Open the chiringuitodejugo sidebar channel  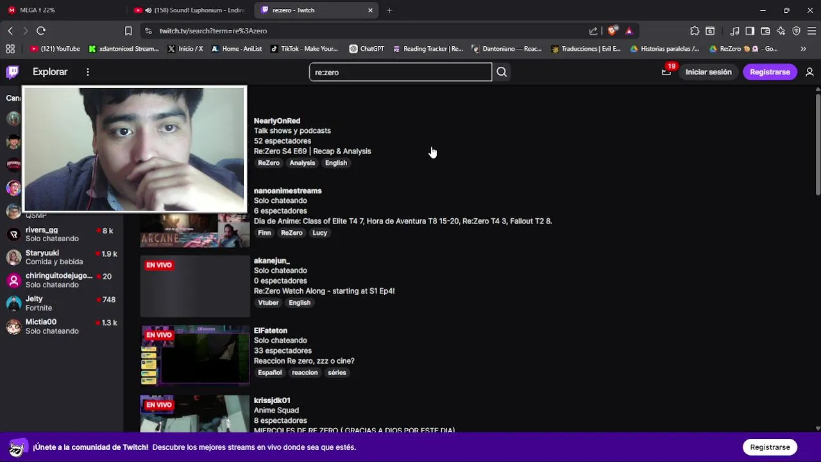click(x=62, y=280)
